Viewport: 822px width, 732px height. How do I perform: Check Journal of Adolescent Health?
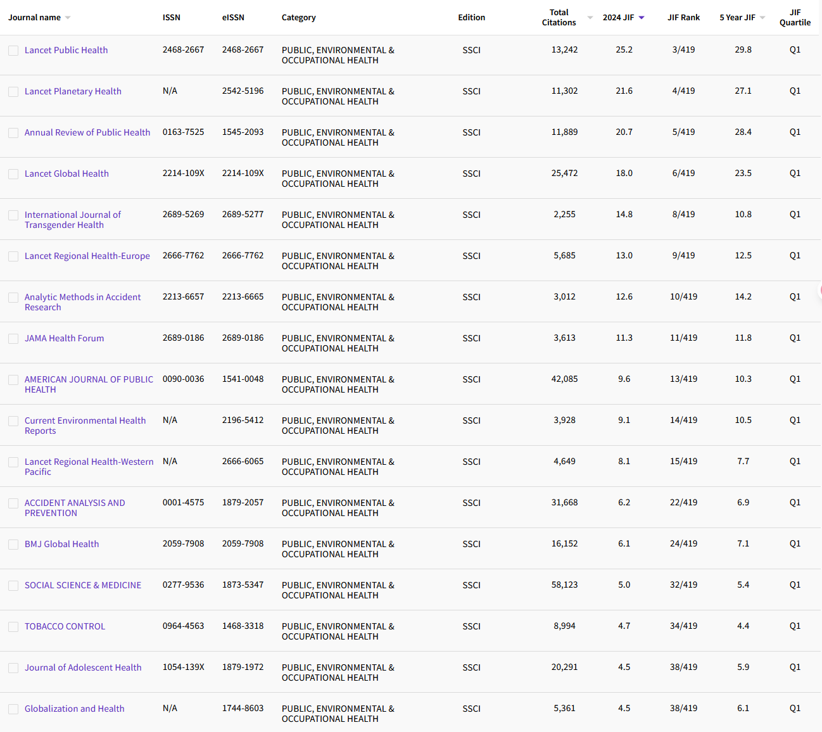tap(13, 667)
